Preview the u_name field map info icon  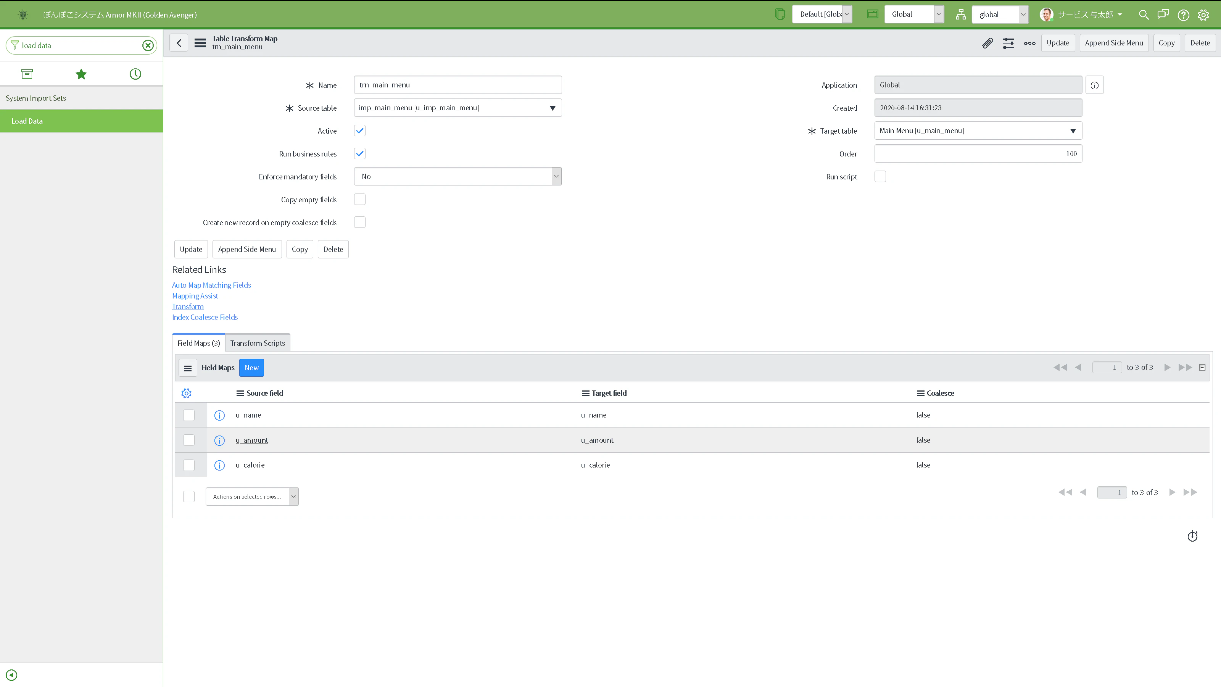(x=219, y=415)
